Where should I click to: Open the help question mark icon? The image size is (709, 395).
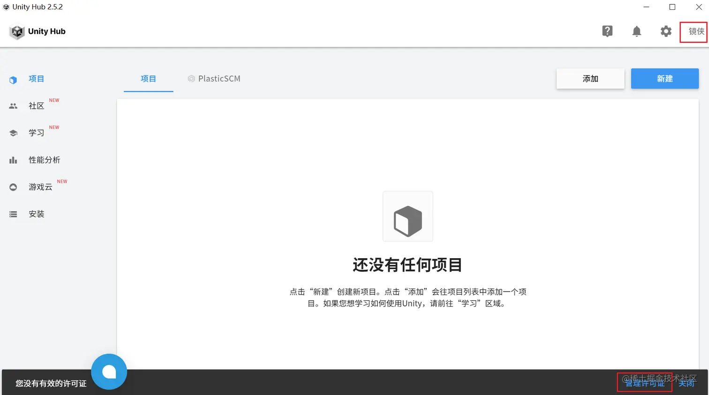coord(607,31)
